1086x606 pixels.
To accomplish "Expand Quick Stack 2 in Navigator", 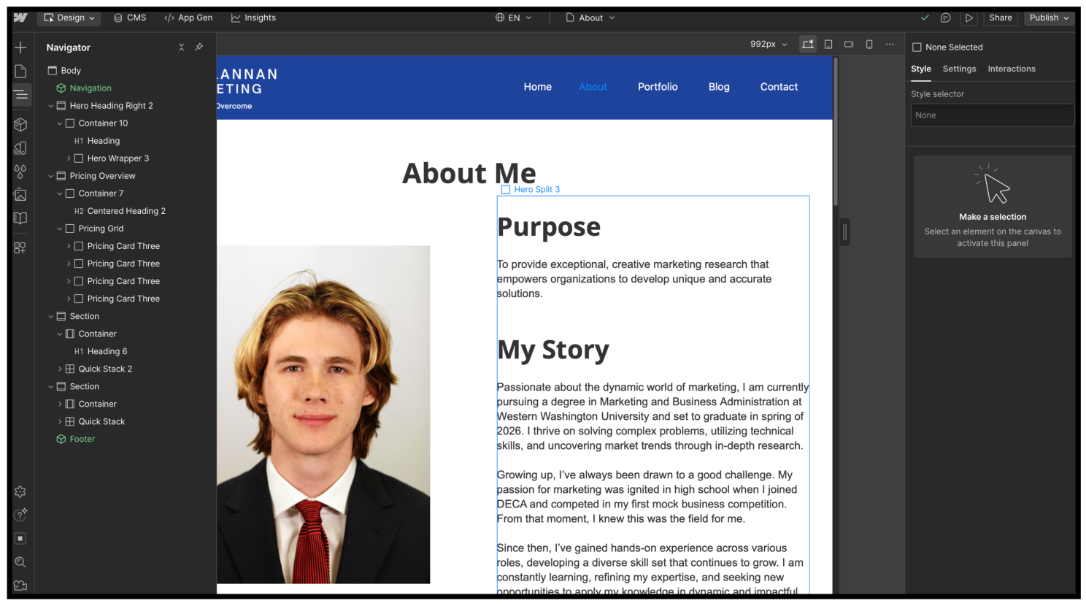I will (60, 369).
